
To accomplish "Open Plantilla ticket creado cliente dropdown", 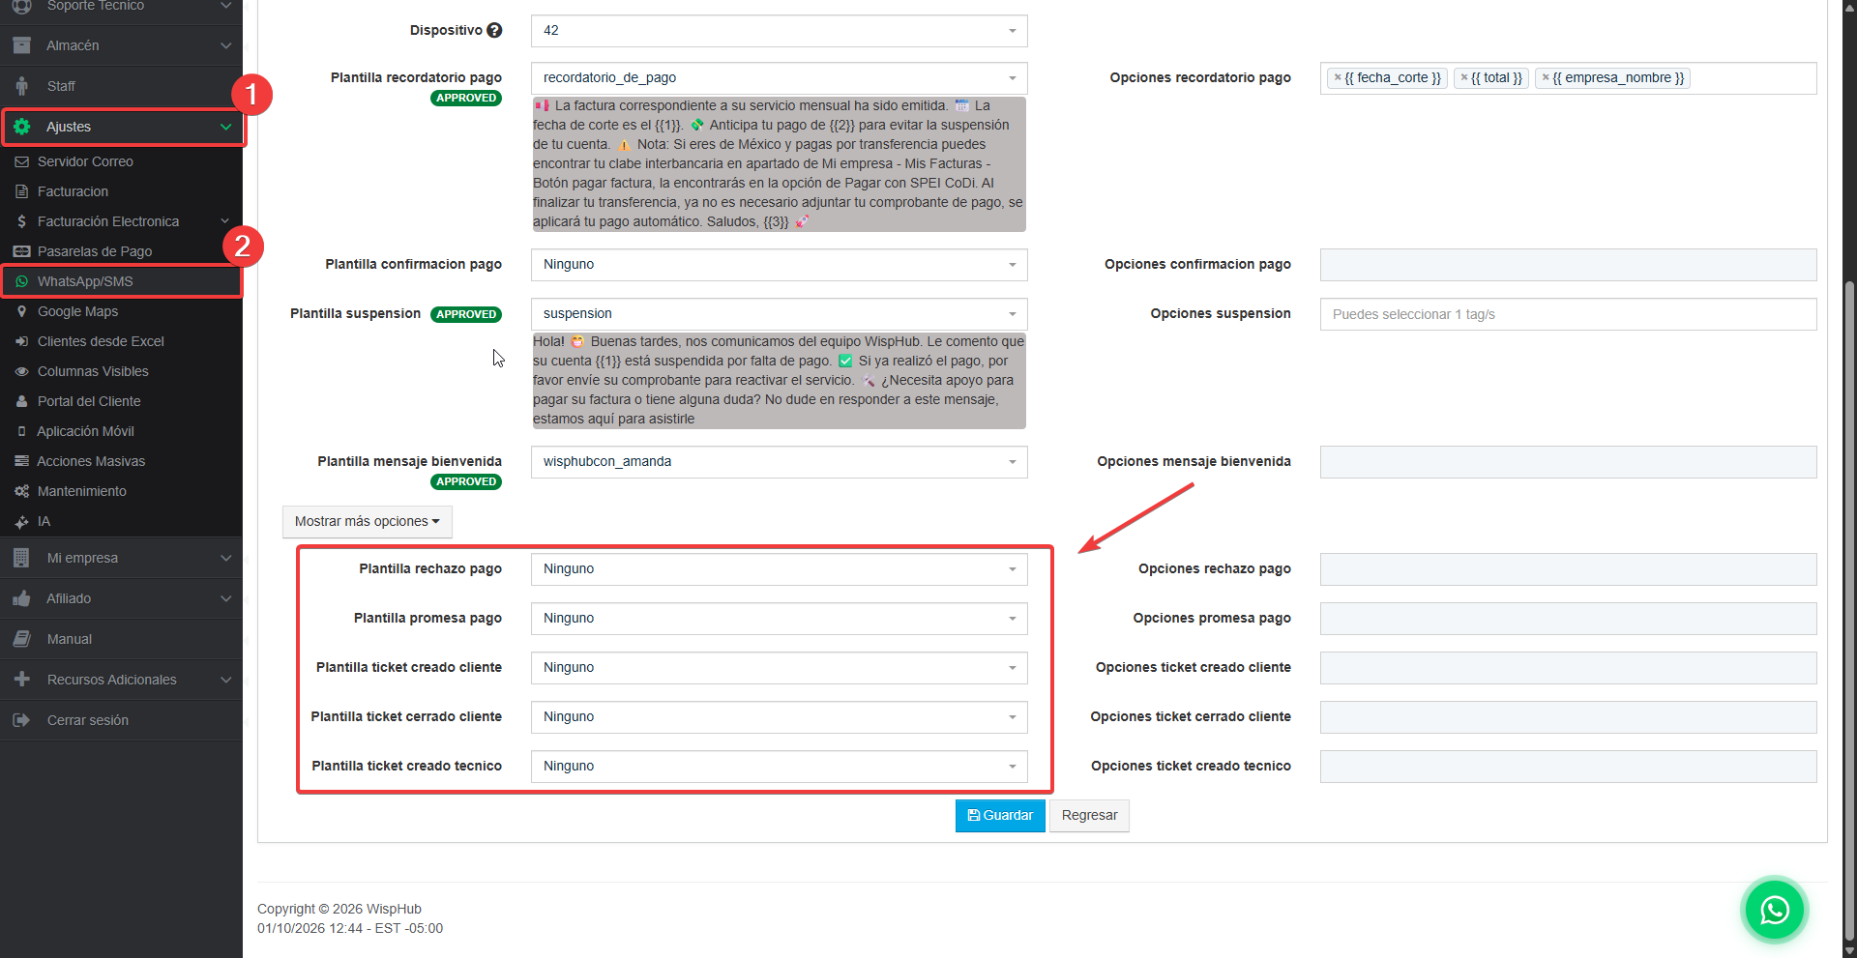I will click(x=779, y=668).
